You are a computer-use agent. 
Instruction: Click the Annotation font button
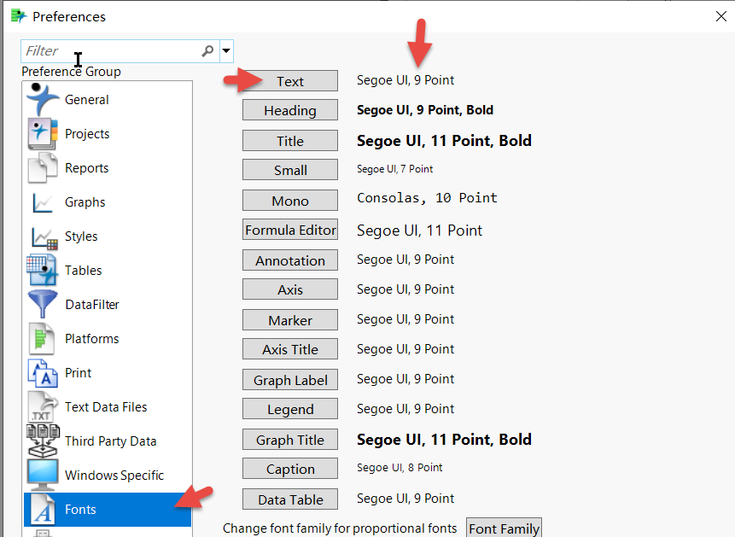coord(290,260)
